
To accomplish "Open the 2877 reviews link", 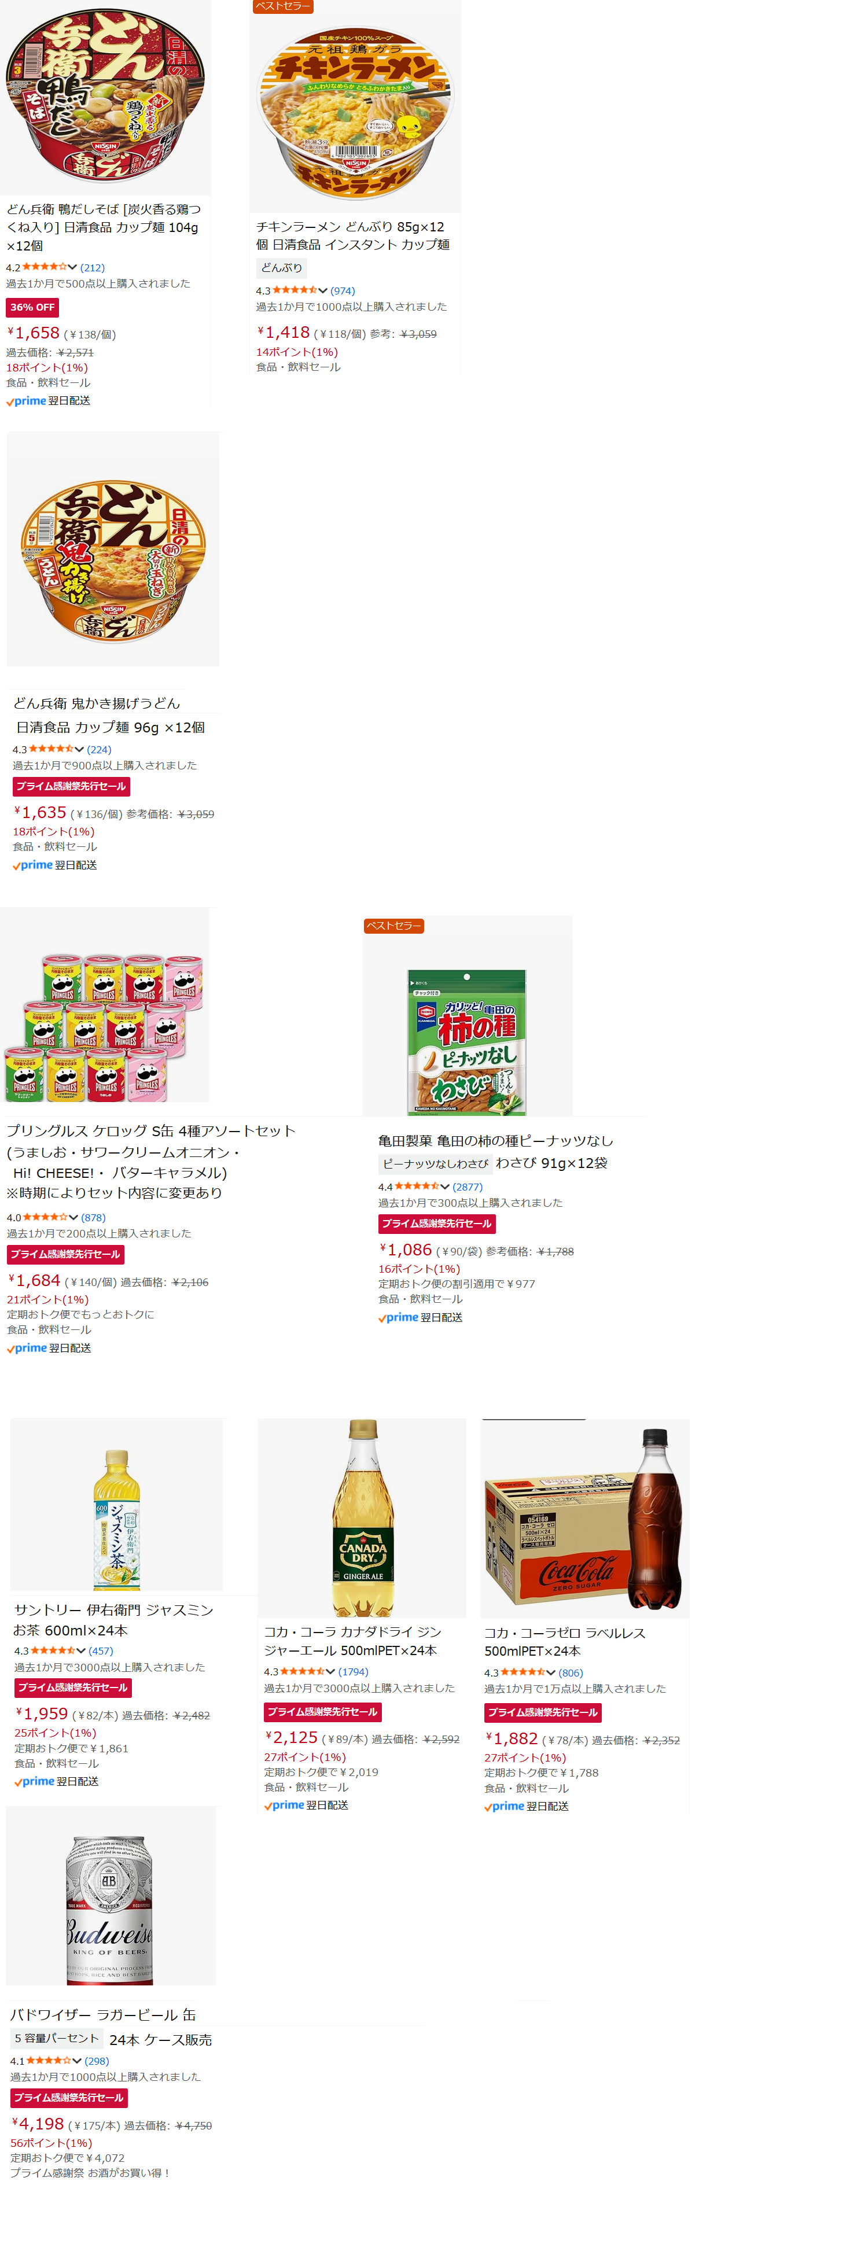I will 468,1187.
